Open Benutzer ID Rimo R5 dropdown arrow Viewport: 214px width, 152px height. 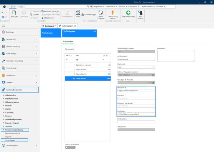pos(151,83)
